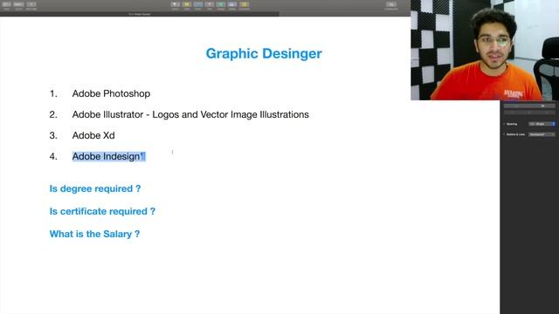Click the Add Page toolbar button
559x314 pixels.
point(31,4)
